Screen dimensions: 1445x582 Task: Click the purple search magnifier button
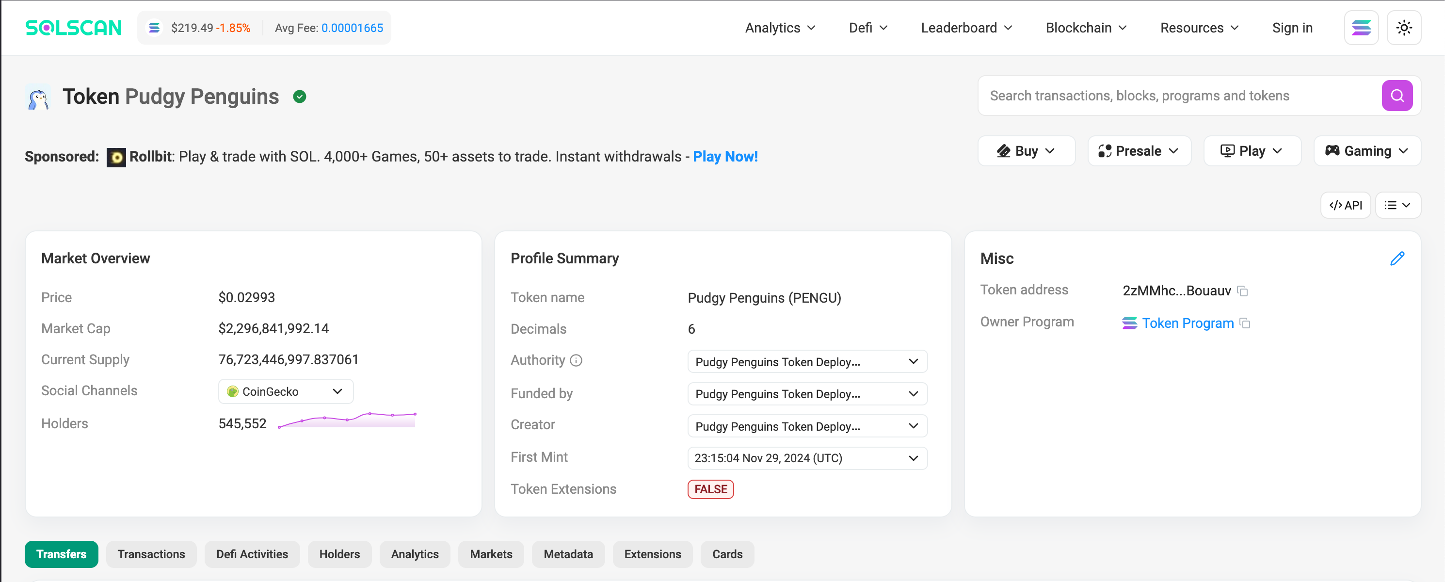click(1397, 96)
